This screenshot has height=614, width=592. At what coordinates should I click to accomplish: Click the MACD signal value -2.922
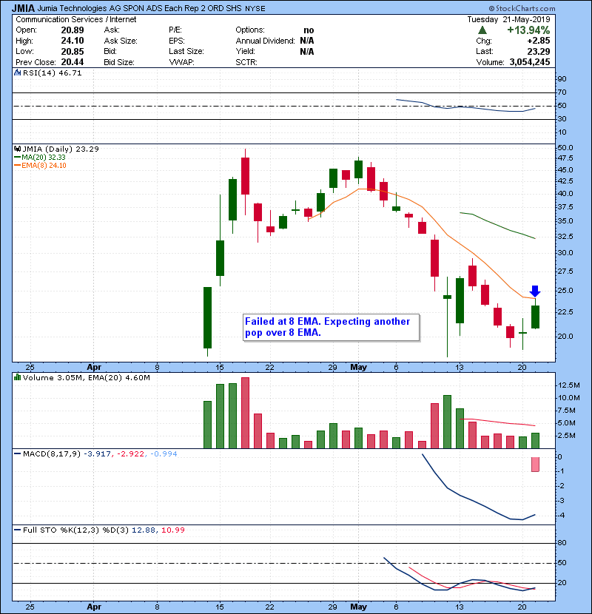(131, 454)
